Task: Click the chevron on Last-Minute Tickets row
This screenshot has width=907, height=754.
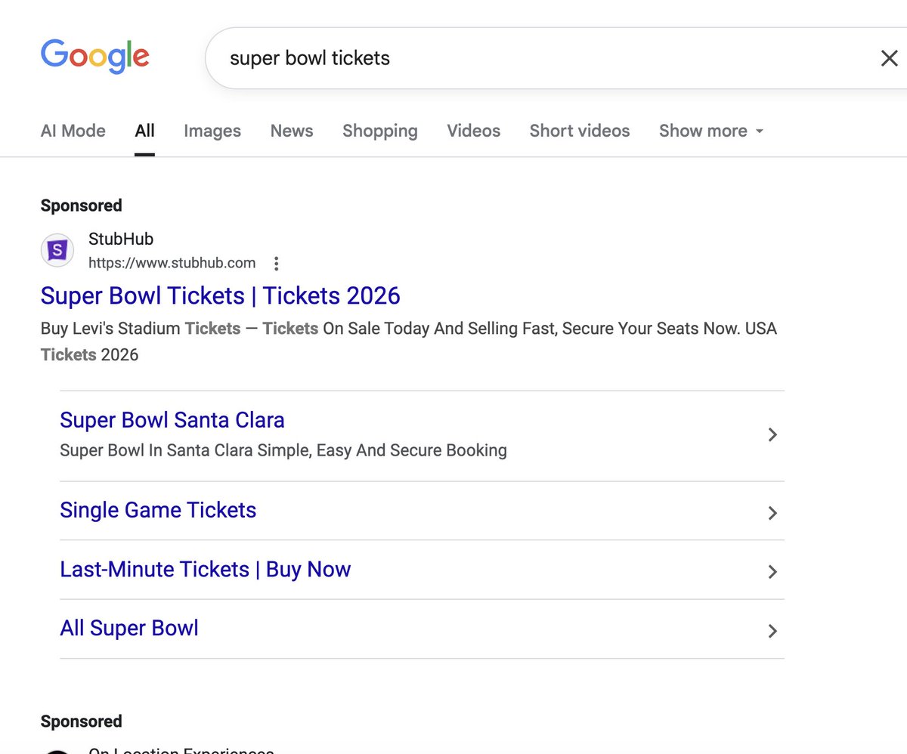Action: pyautogui.click(x=772, y=572)
